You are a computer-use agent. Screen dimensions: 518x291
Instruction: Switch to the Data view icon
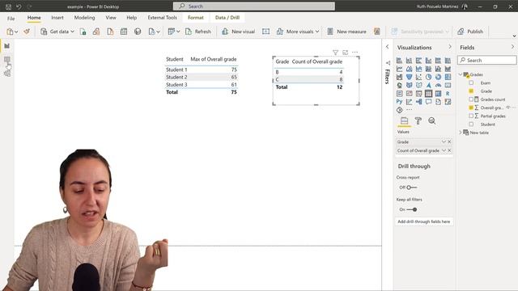click(x=7, y=60)
